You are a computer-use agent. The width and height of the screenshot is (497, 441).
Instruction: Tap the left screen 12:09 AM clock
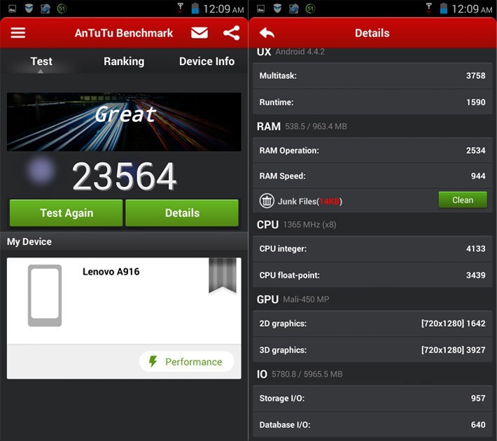(223, 9)
